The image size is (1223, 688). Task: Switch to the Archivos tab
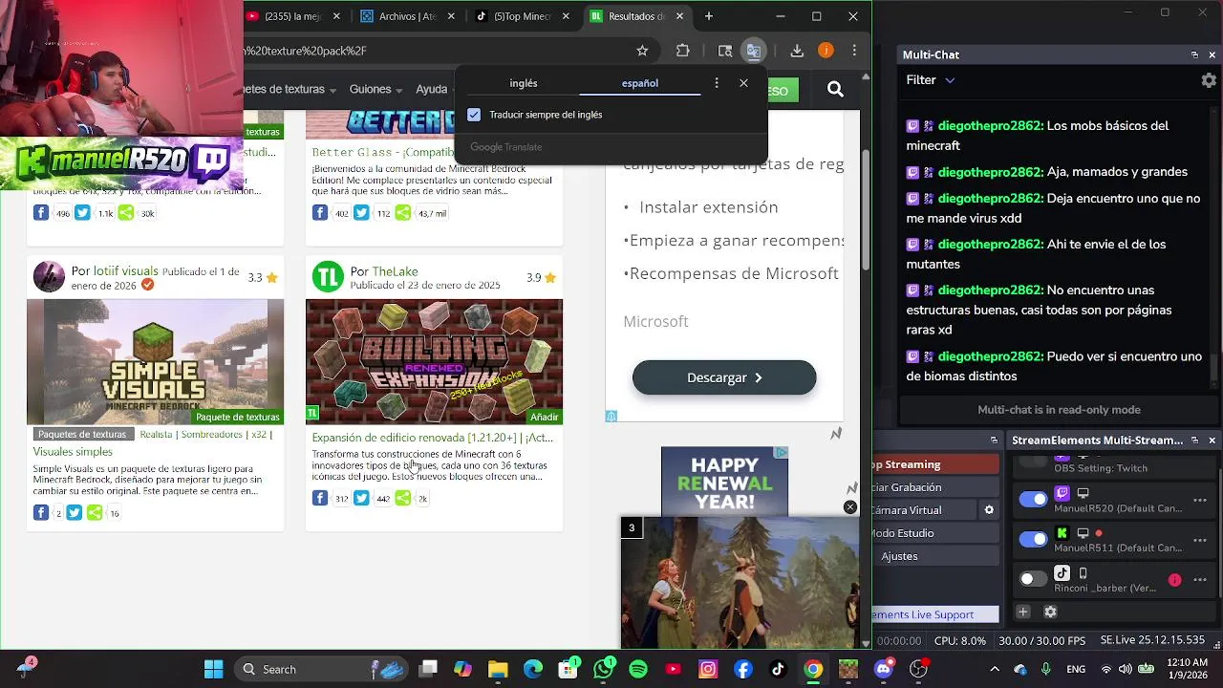[x=409, y=16]
